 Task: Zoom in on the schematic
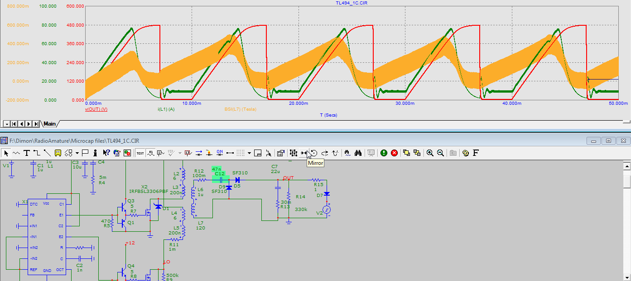pos(430,153)
